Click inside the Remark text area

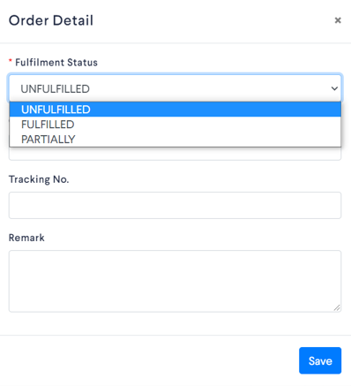coord(175,281)
